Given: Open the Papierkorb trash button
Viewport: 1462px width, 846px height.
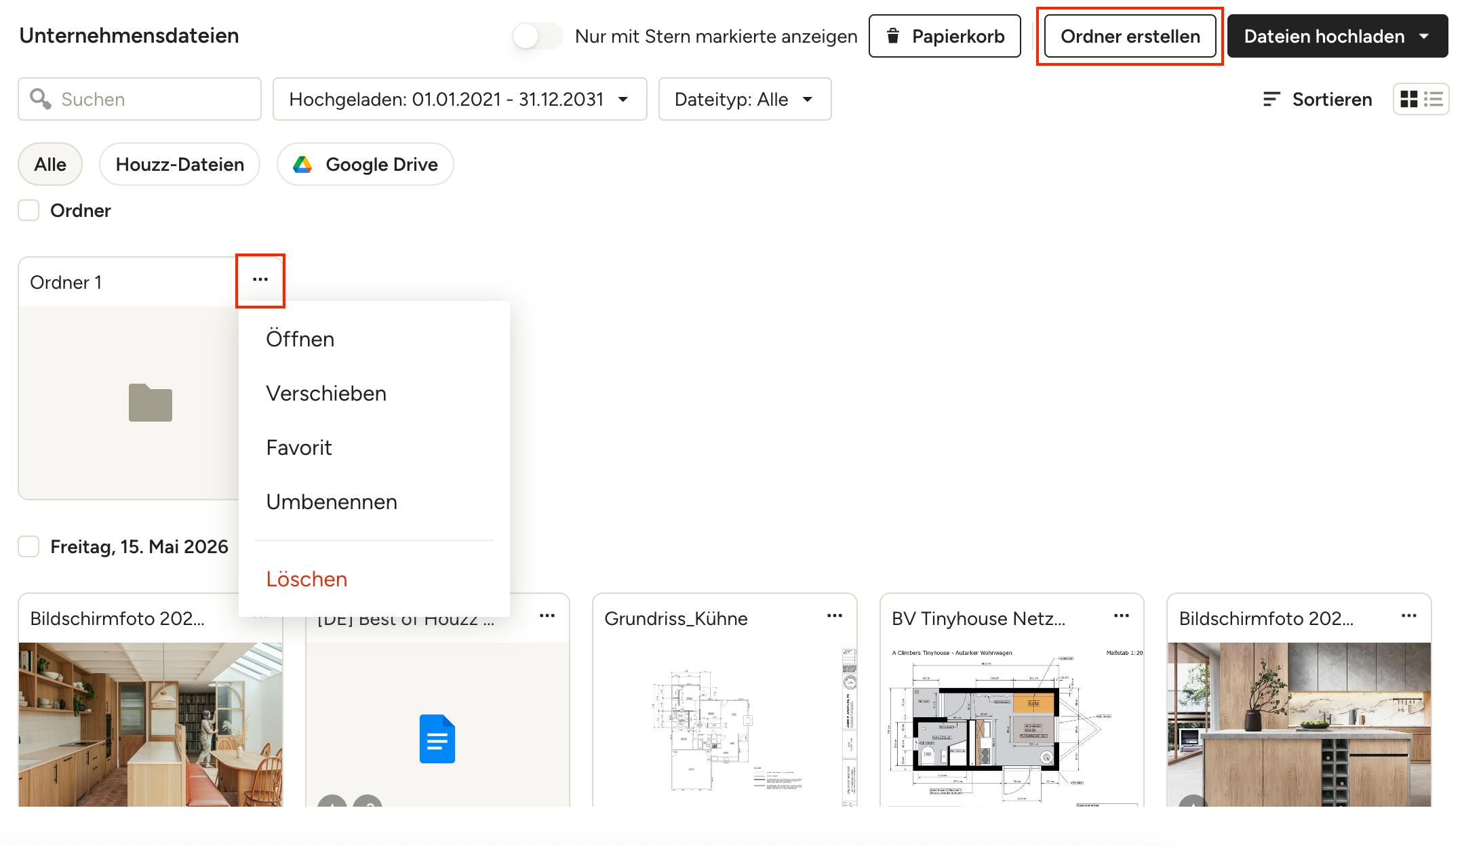Looking at the screenshot, I should (945, 37).
